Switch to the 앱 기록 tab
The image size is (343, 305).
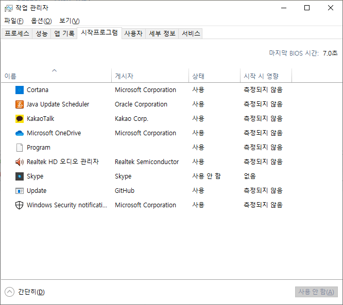[x=64, y=33]
